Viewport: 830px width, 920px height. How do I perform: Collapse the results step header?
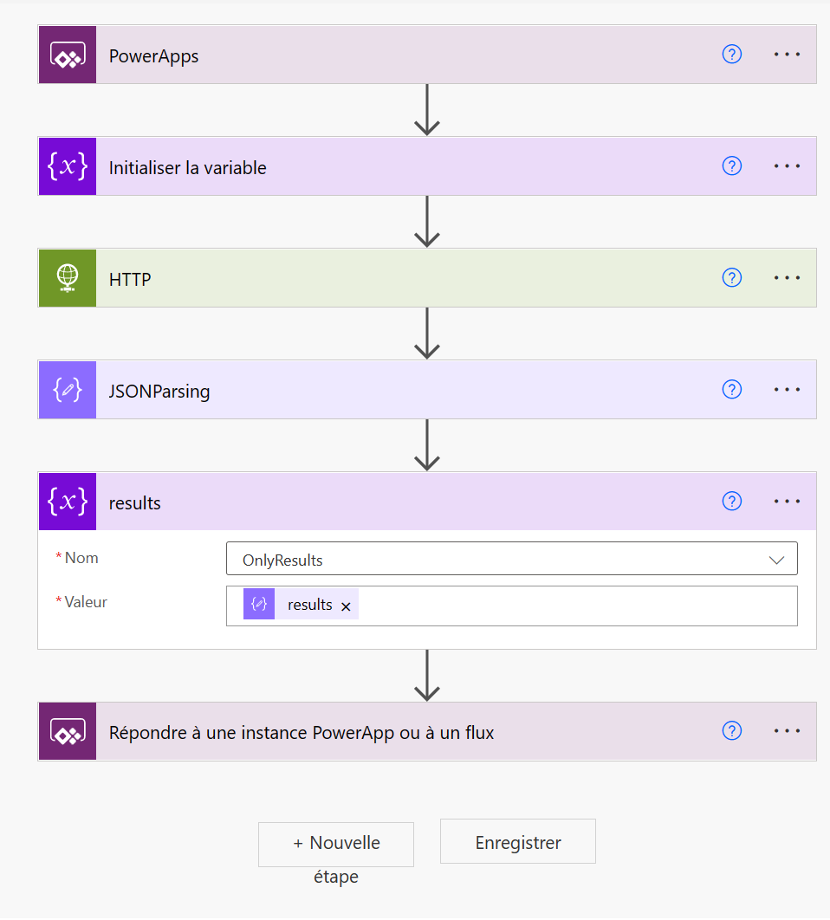(427, 502)
